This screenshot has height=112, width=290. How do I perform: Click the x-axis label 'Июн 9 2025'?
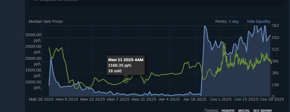67,99
